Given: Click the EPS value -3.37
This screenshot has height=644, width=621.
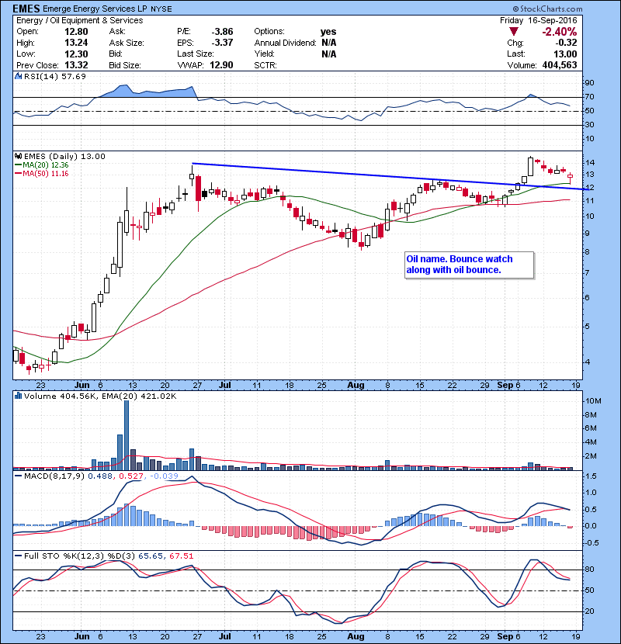Looking at the screenshot, I should click(222, 43).
